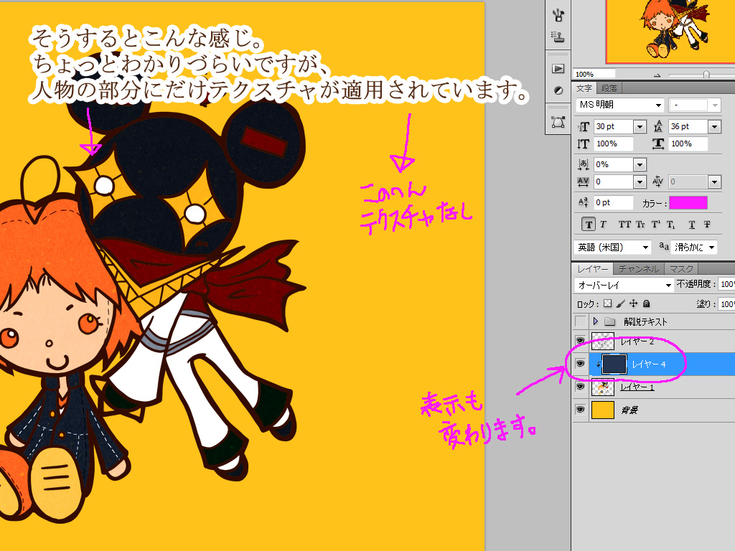Viewport: 735px width, 551px height.
Task: Apply Underline text style
Action: [691, 225]
